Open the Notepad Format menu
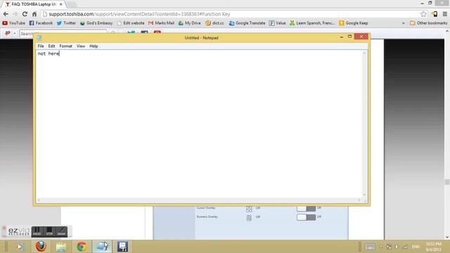Viewport: 450px width, 253px height. pyautogui.click(x=65, y=46)
